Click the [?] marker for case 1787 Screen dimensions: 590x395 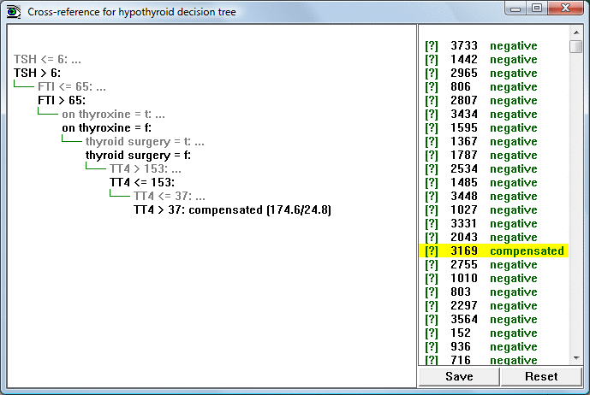(x=432, y=156)
